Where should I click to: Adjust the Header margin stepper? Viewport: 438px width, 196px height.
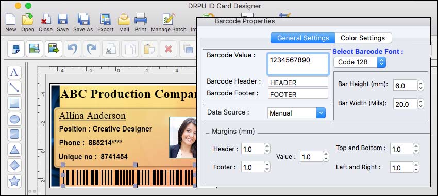point(267,149)
